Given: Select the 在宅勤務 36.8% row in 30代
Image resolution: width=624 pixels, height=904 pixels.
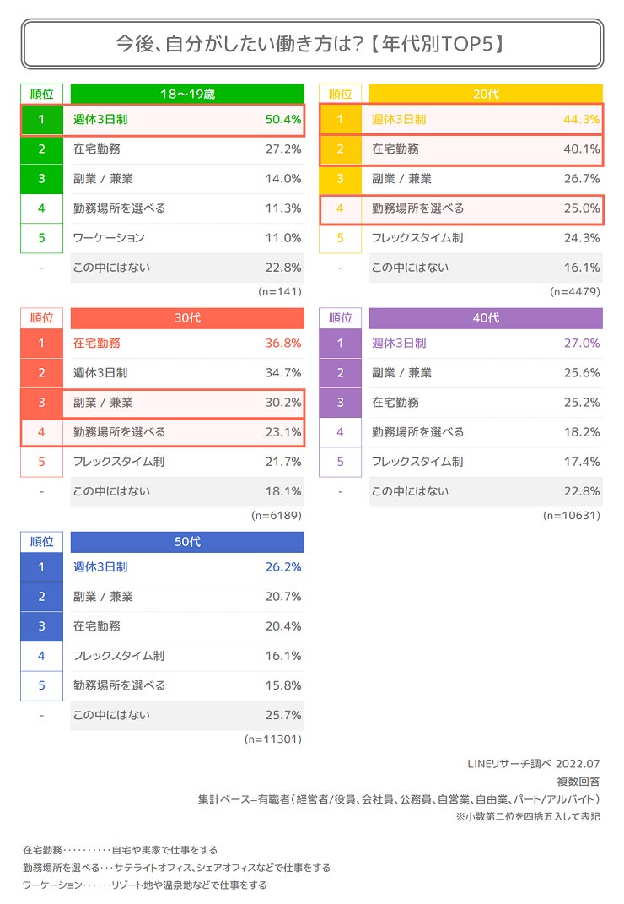Looking at the screenshot, I should coord(187,344).
